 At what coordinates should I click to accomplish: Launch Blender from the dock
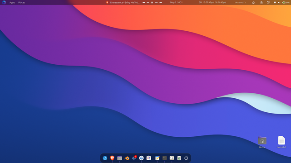coord(127,158)
